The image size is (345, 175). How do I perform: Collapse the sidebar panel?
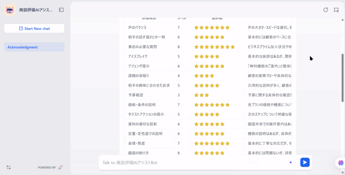[61, 10]
